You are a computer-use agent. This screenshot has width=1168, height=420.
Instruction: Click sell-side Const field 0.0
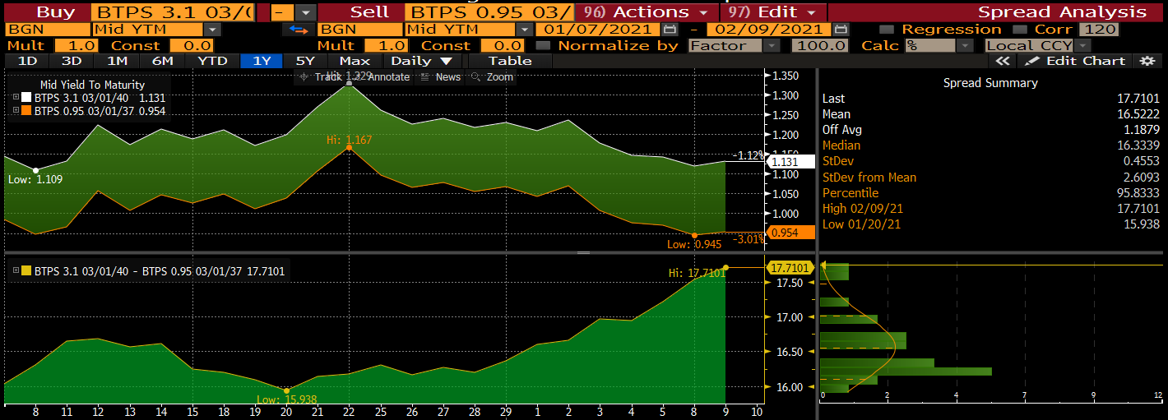point(503,45)
